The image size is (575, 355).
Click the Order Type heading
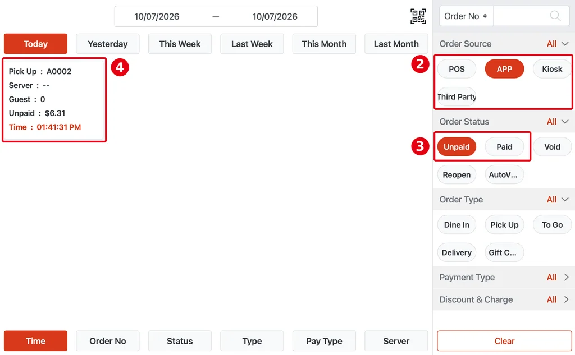461,200
